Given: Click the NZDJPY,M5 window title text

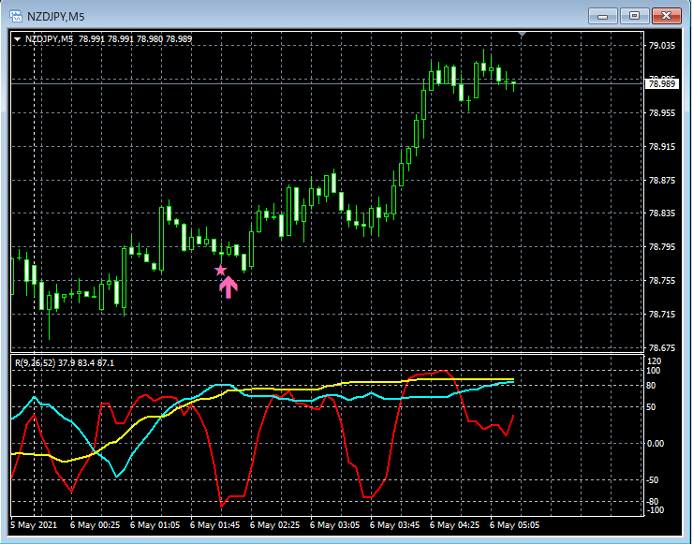Looking at the screenshot, I should tap(55, 17).
